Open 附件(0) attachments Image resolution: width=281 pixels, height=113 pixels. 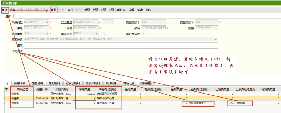point(122,10)
